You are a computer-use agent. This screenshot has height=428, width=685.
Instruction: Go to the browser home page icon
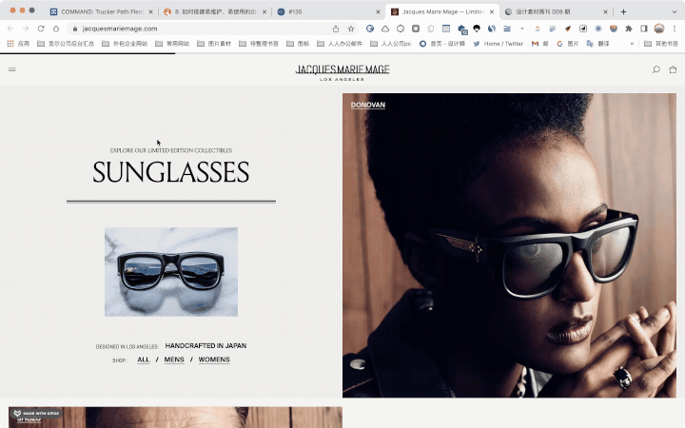[x=56, y=29]
